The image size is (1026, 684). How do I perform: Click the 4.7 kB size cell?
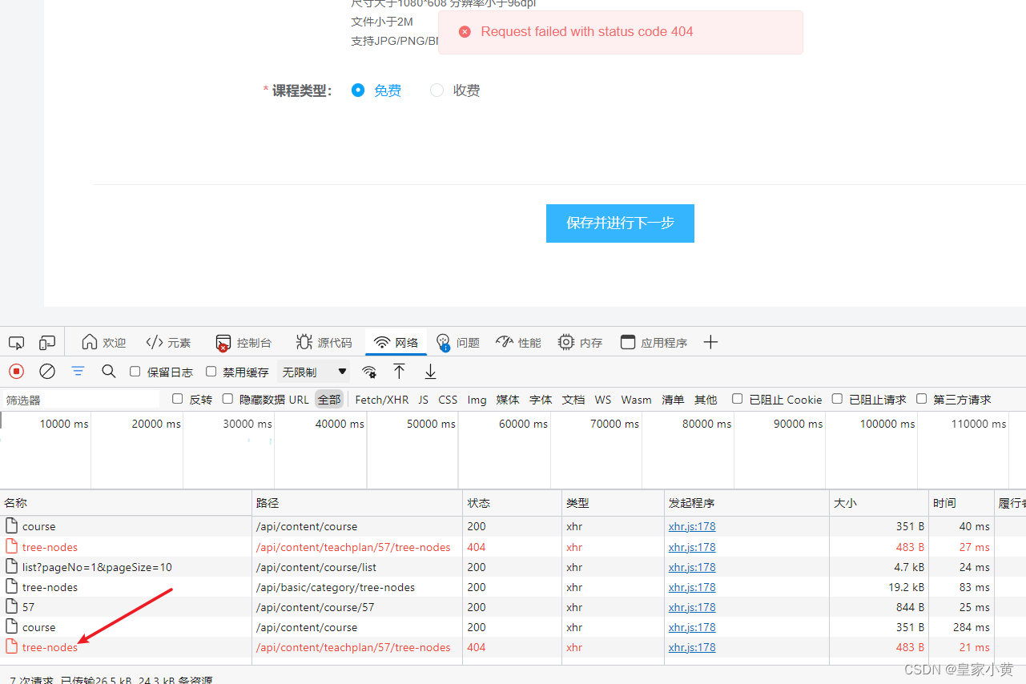909,567
